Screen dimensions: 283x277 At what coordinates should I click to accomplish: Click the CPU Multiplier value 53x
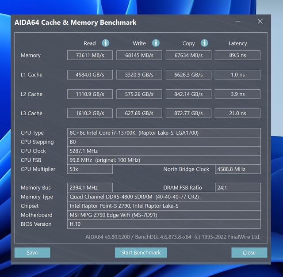coord(90,169)
